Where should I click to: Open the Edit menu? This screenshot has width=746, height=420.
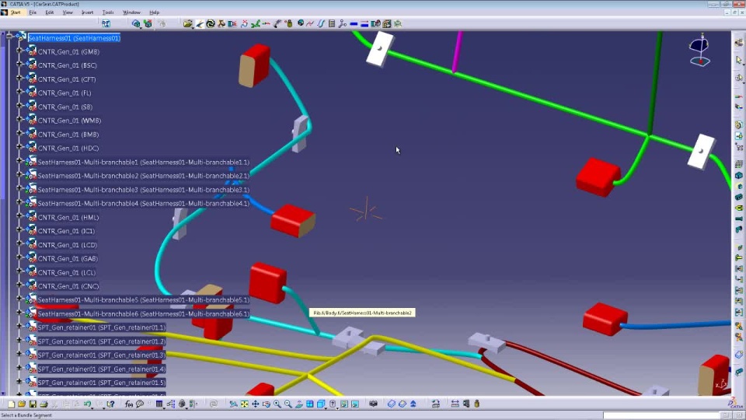pos(50,12)
